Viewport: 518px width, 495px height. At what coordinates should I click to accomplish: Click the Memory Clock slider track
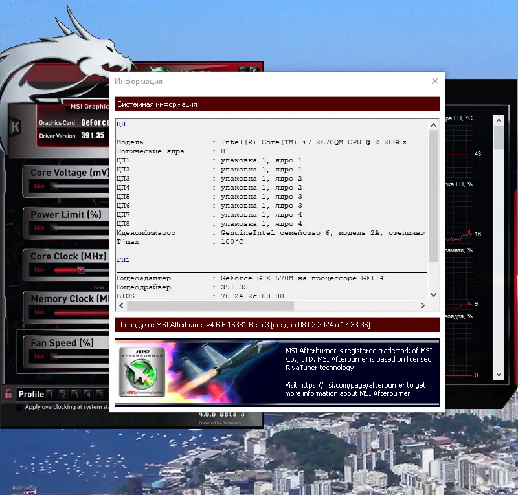click(x=82, y=313)
